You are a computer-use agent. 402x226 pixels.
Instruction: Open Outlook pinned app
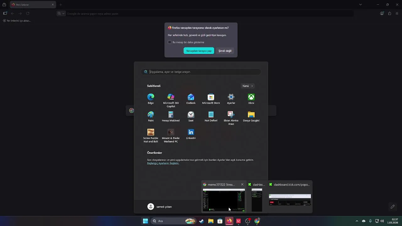coord(191,99)
